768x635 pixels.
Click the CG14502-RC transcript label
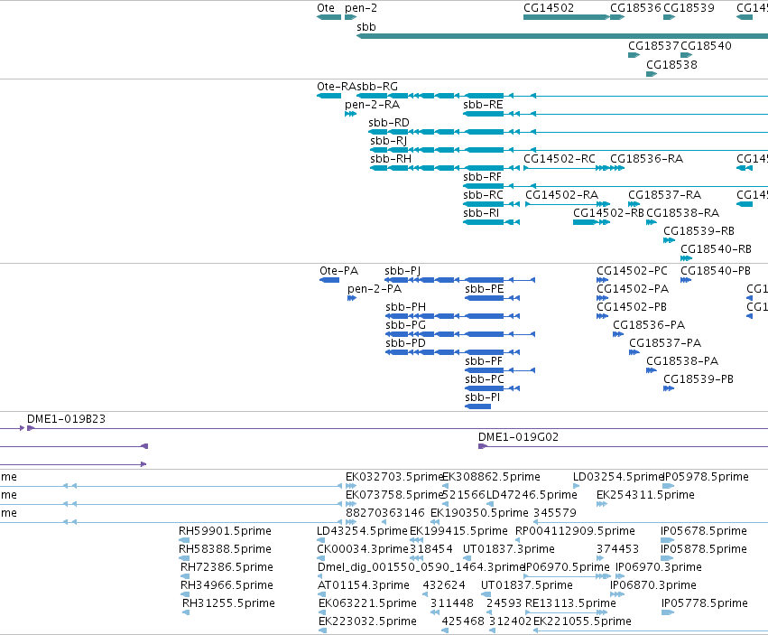560,159
